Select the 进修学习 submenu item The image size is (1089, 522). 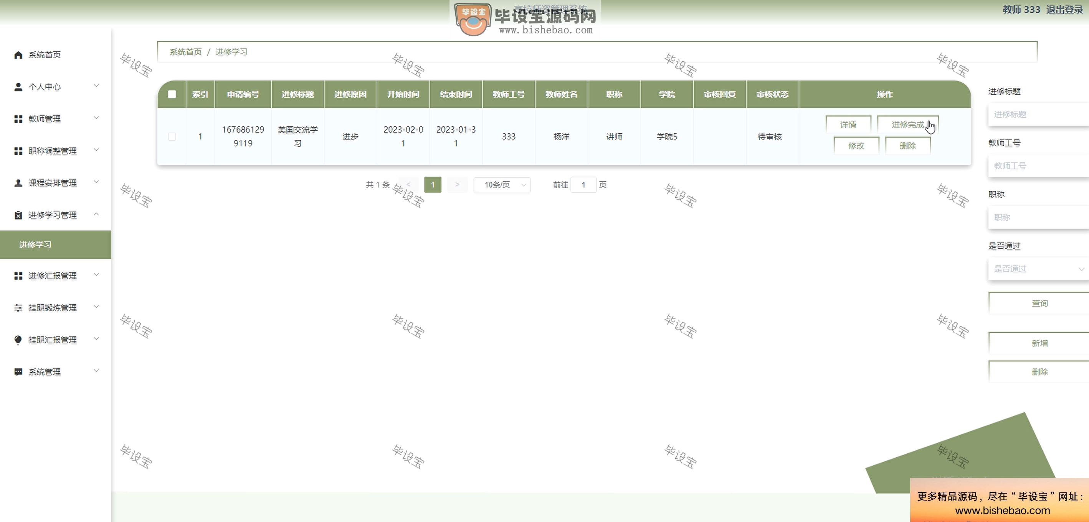55,245
